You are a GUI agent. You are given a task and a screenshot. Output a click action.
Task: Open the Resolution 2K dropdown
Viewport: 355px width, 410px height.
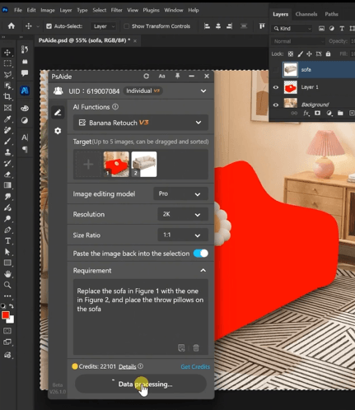click(182, 214)
